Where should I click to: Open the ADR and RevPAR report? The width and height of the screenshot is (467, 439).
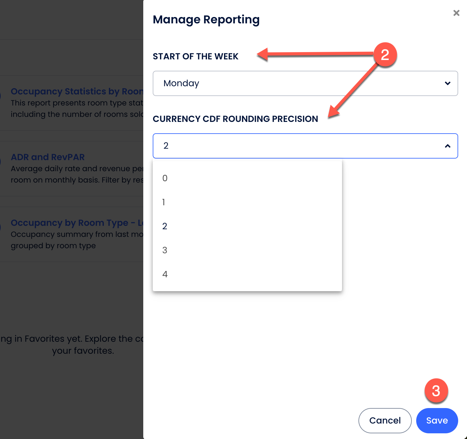coord(48,157)
